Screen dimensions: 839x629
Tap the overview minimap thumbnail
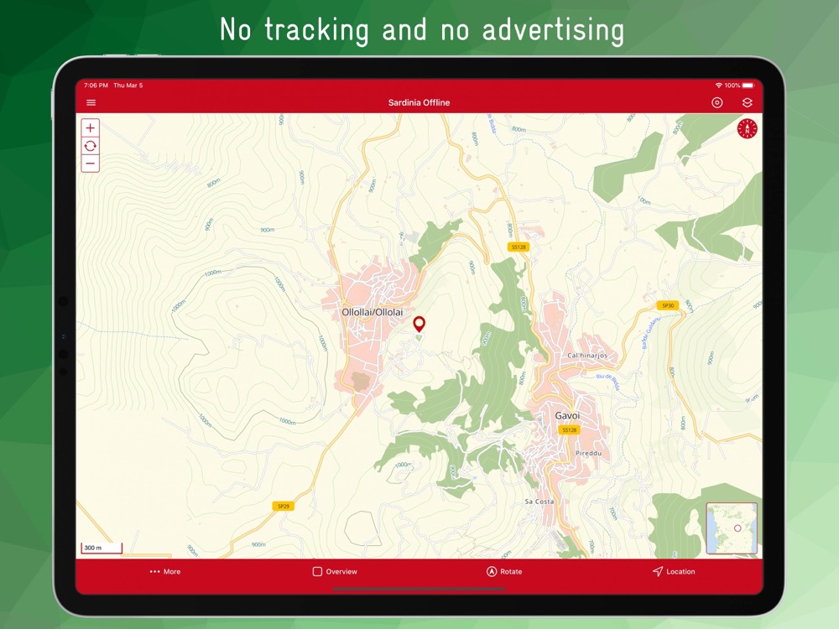click(x=732, y=528)
